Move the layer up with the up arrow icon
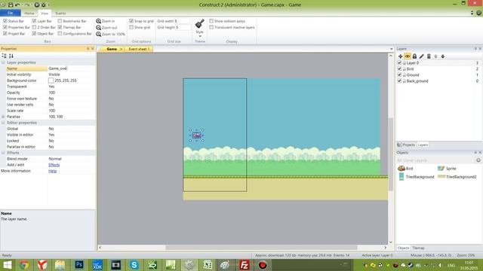This screenshot has width=483, height=271. point(435,56)
